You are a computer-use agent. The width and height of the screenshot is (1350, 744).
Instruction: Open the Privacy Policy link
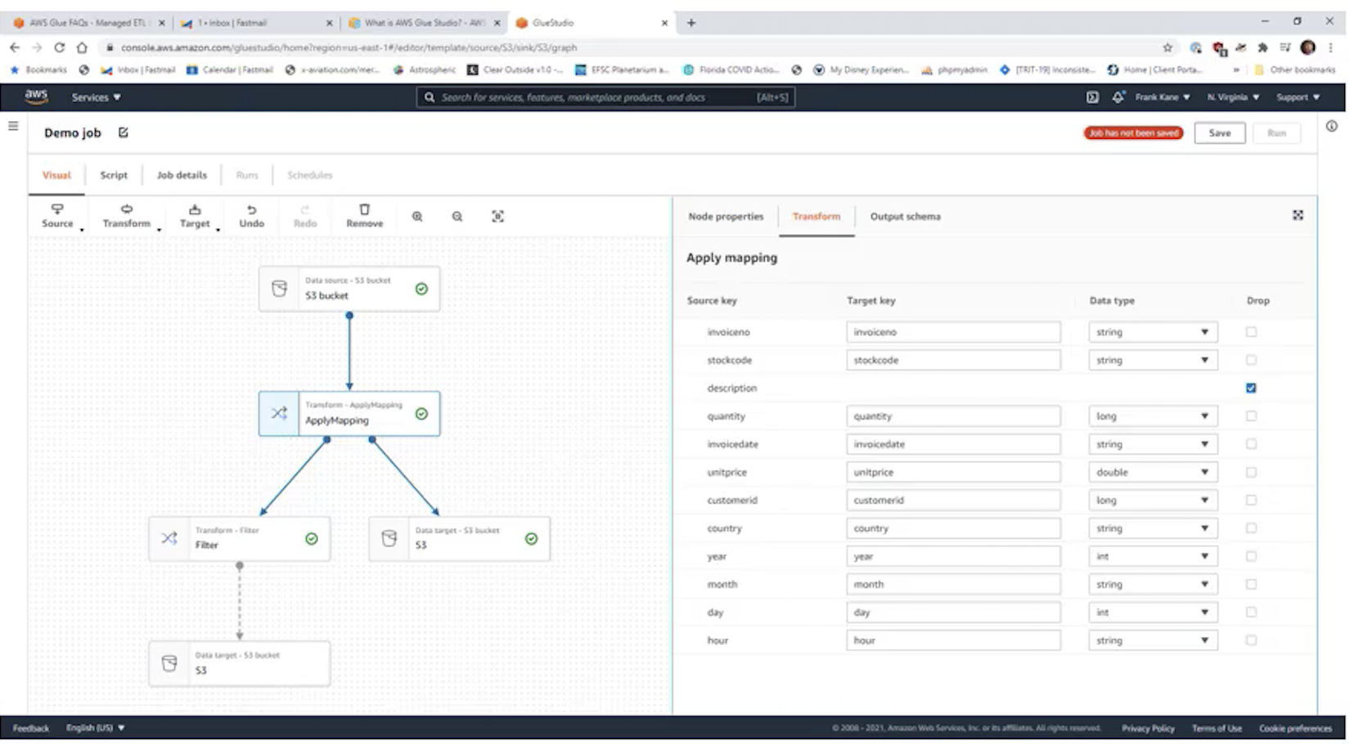1147,728
